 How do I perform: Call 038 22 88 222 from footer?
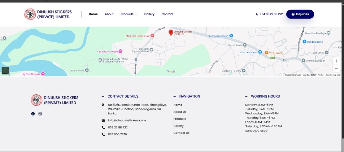point(118,127)
